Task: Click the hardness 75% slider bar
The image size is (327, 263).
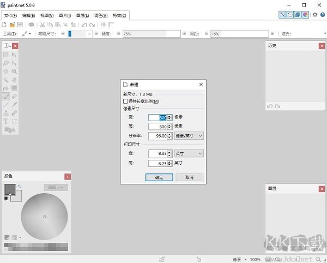Action: click(152, 34)
